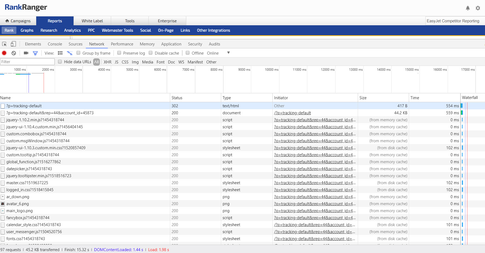Screen dimensions: 485x253
Task: Filter requests by XHR type
Action: pyautogui.click(x=107, y=62)
